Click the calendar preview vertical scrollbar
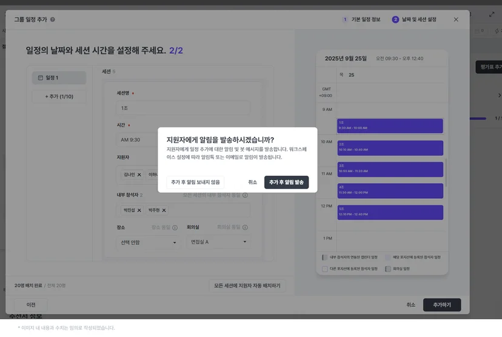502x337 pixels. point(446,172)
